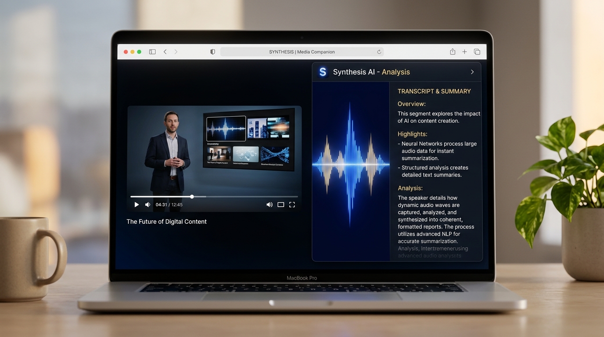Go back with the browser back arrow
Image resolution: width=604 pixels, height=337 pixels.
[x=165, y=52]
